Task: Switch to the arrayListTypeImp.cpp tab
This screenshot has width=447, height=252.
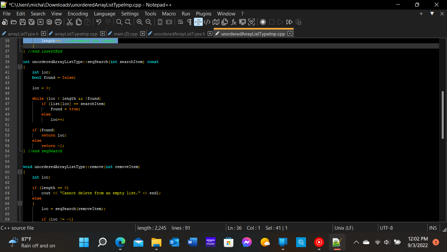Action: click(76, 34)
